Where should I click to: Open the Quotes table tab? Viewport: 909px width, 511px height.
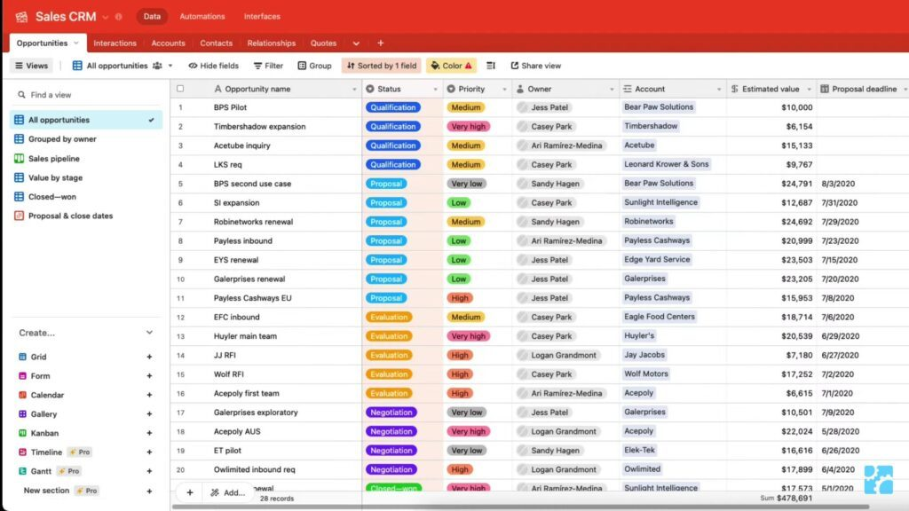[x=323, y=43]
